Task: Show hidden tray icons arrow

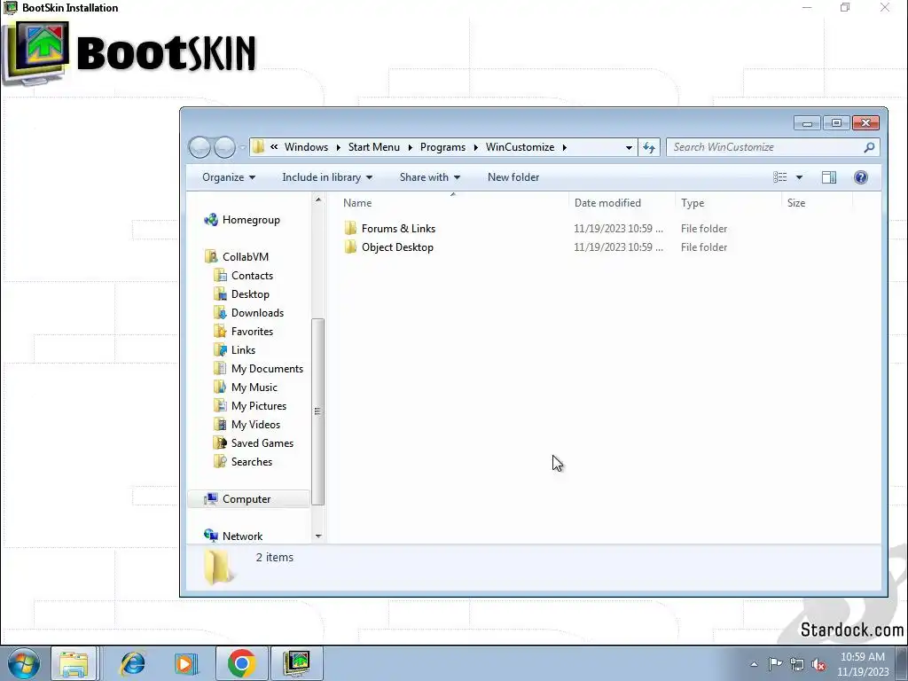Action: pyautogui.click(x=754, y=664)
